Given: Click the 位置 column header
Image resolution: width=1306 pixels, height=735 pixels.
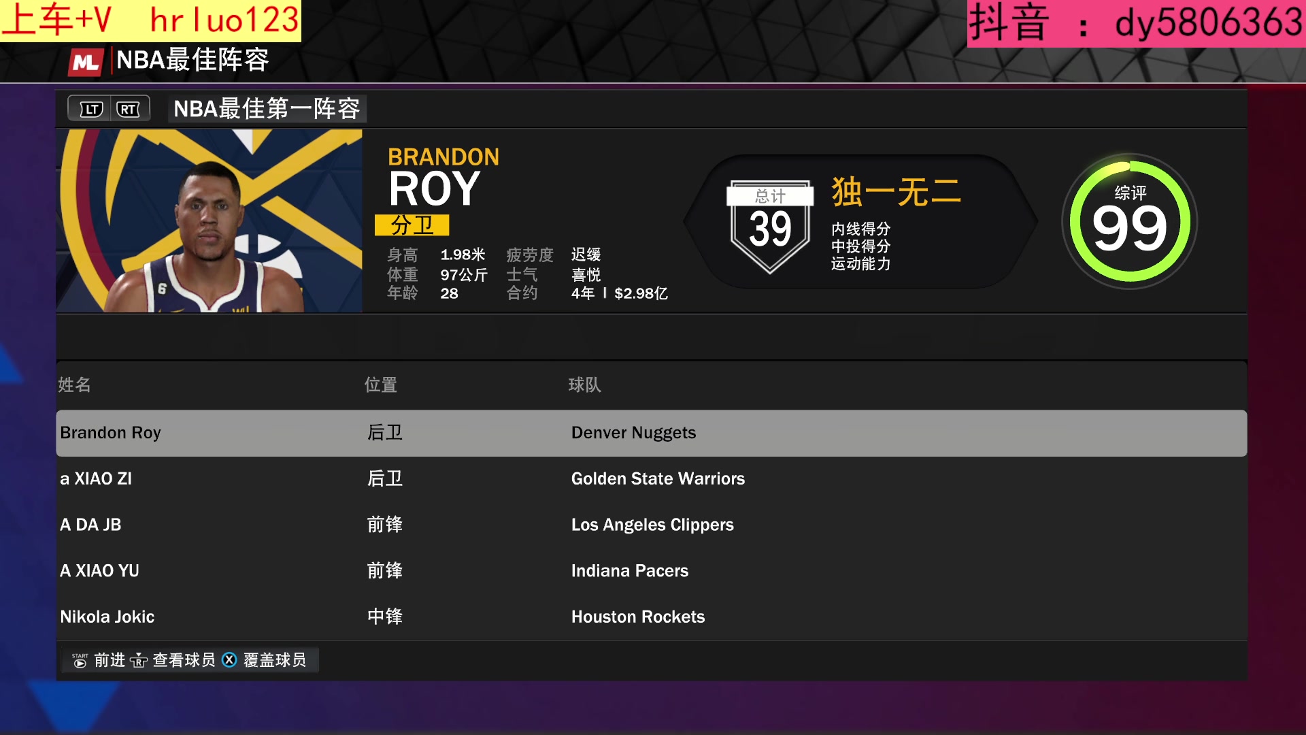Looking at the screenshot, I should 380,385.
